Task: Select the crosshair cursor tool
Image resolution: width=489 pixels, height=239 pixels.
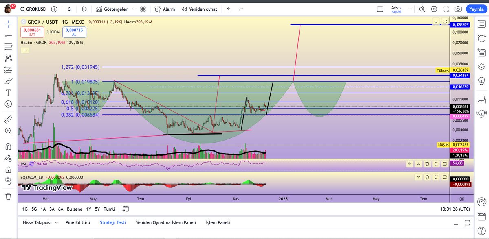Action: coord(8,24)
